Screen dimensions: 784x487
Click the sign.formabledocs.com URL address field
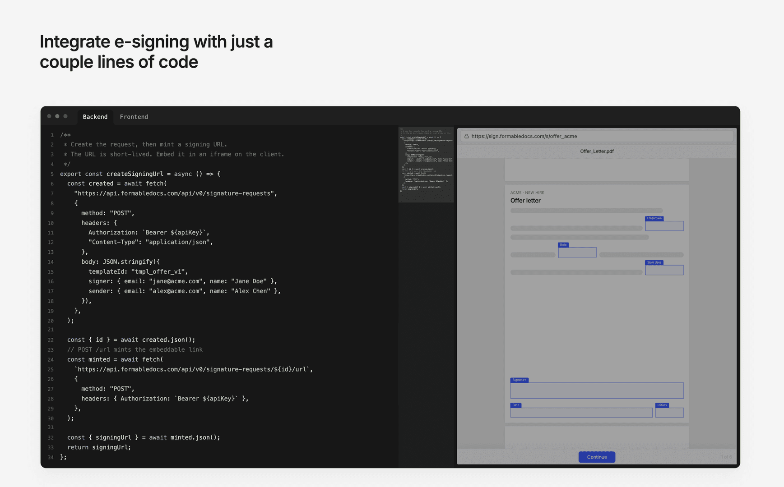coord(597,136)
